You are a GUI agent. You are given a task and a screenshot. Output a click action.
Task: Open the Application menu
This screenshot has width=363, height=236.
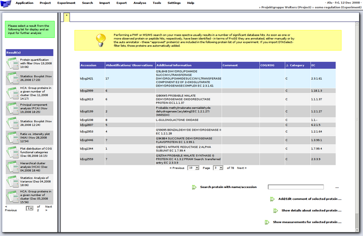point(25,3)
